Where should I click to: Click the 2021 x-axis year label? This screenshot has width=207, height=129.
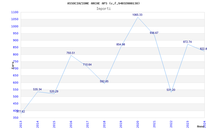(x=154, y=124)
